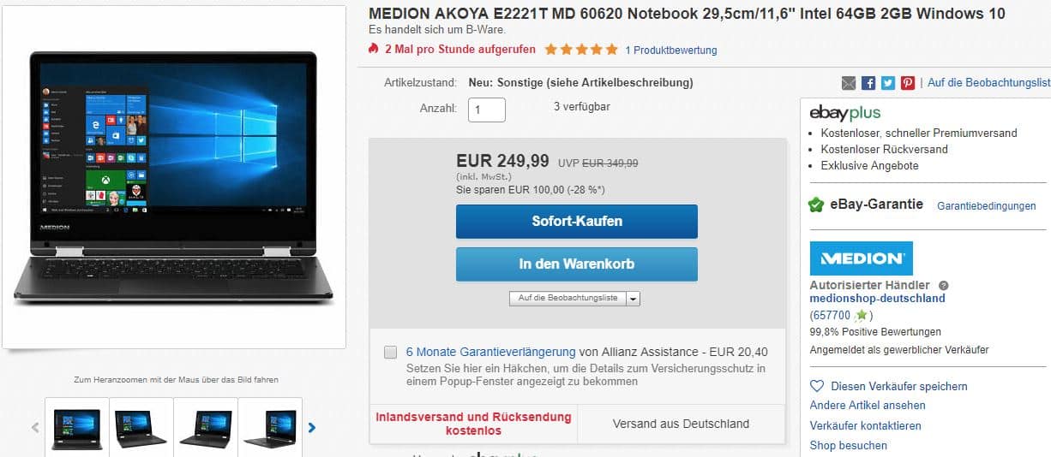Screen dimensions: 1051x457
Task: Add item with In den Warenkorb
Action: [x=577, y=264]
